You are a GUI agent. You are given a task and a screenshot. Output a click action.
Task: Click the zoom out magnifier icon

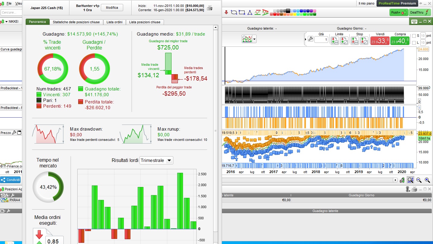(419, 180)
